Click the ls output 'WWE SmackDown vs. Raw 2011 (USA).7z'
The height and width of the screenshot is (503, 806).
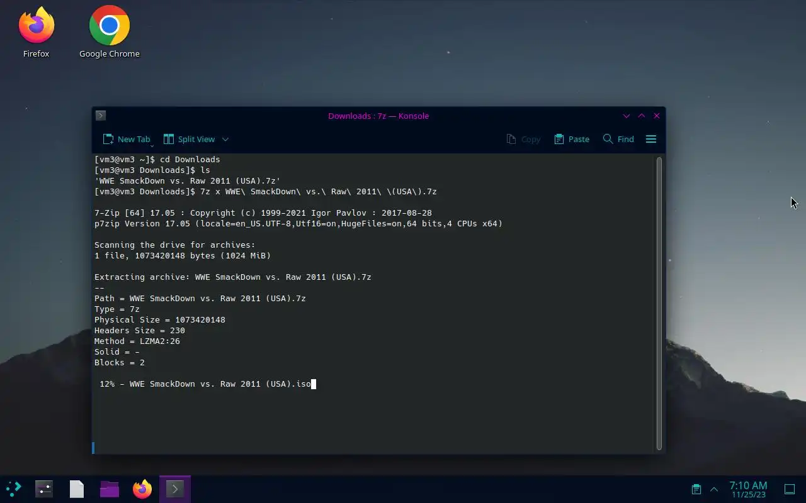(x=188, y=181)
